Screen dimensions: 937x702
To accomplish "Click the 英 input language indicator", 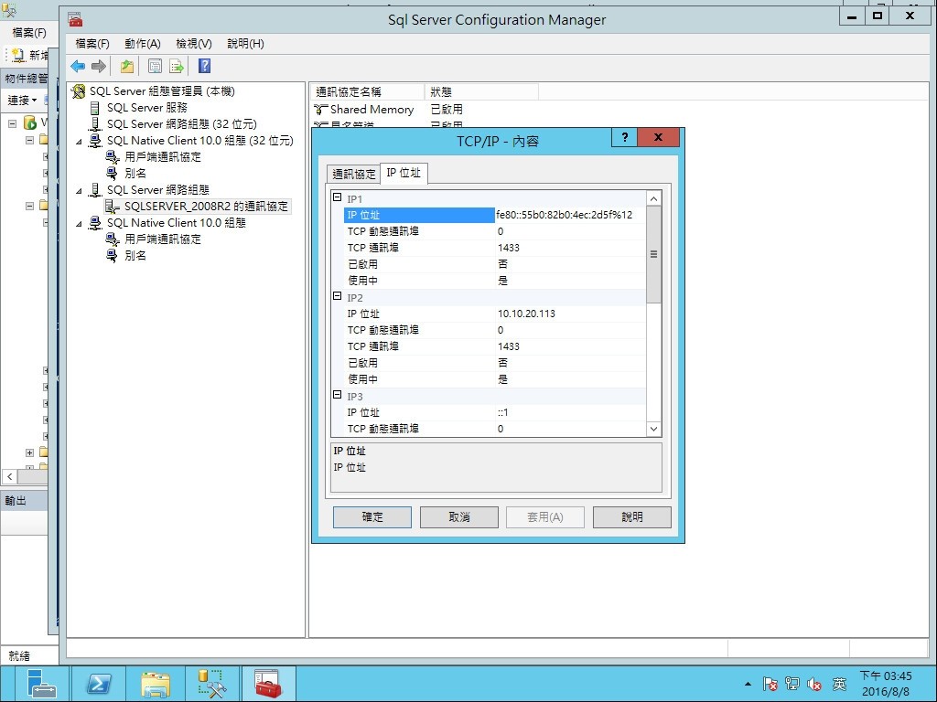I will [840, 684].
